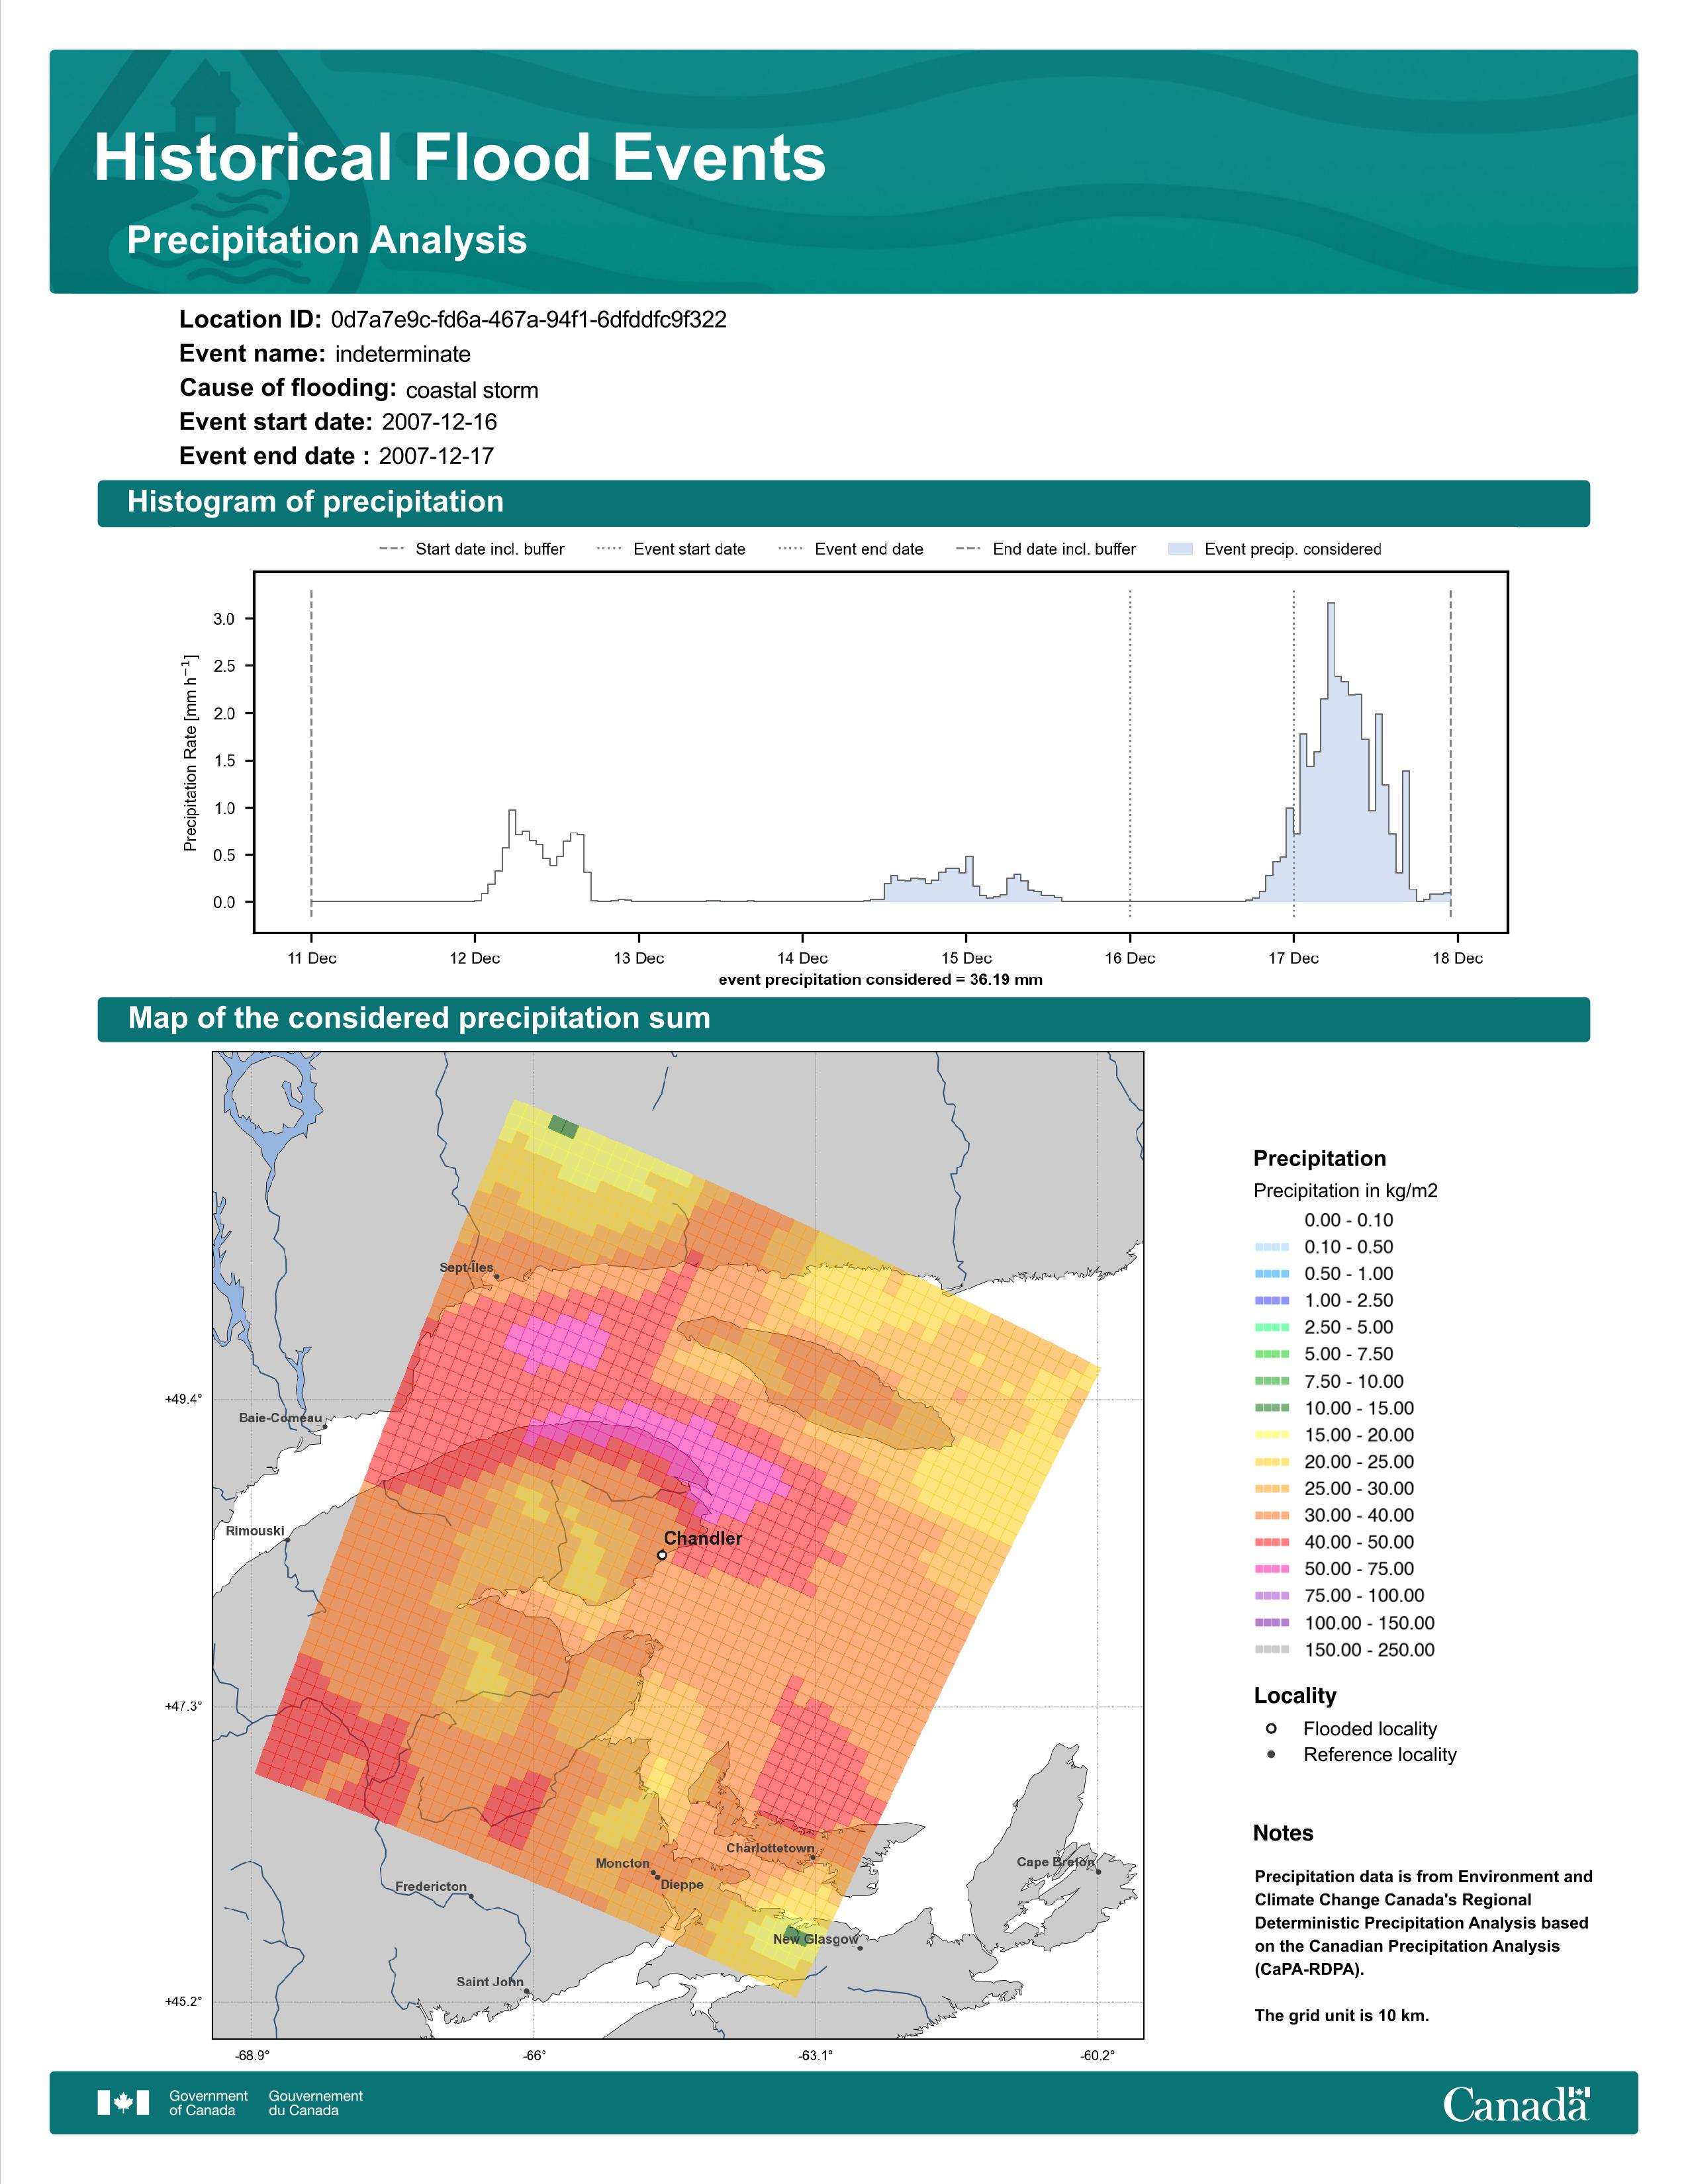Click the Notes heading
Viewport: 1688px width, 2184px height.
point(1283,1833)
